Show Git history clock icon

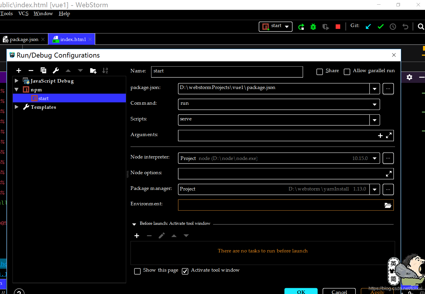click(x=393, y=27)
